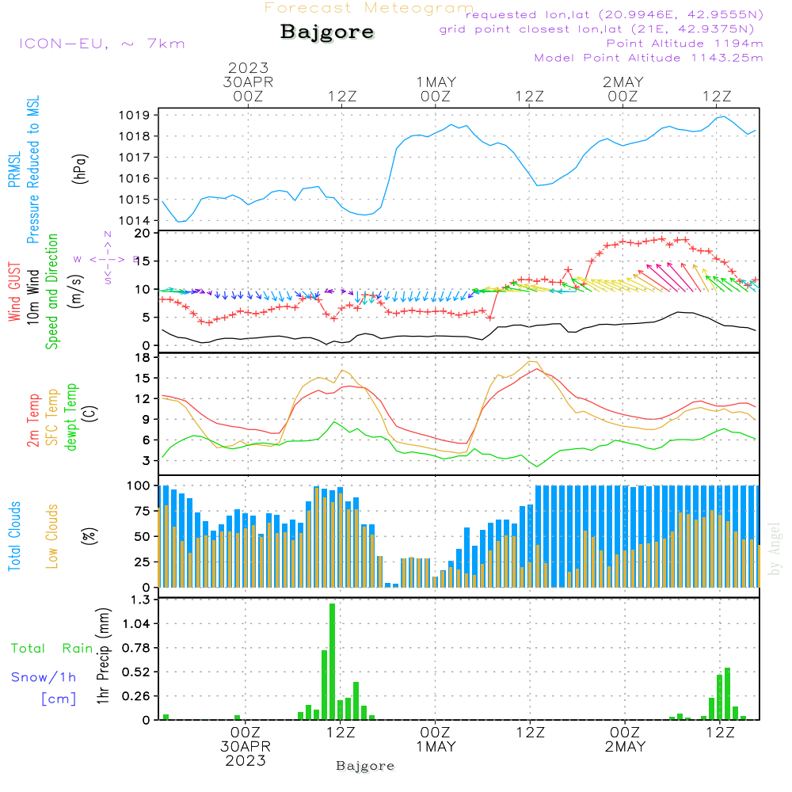Click the 18 value on temperature axis
The image size is (792, 792).
click(x=143, y=358)
